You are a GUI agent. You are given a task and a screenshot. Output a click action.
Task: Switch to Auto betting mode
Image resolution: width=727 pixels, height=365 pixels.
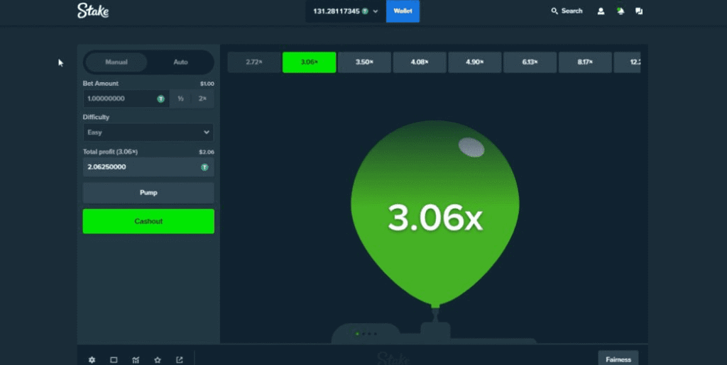(x=181, y=62)
